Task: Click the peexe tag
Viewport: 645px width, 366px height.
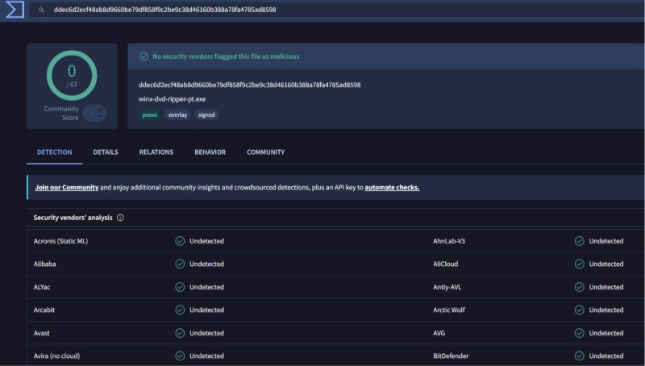Action: 150,114
